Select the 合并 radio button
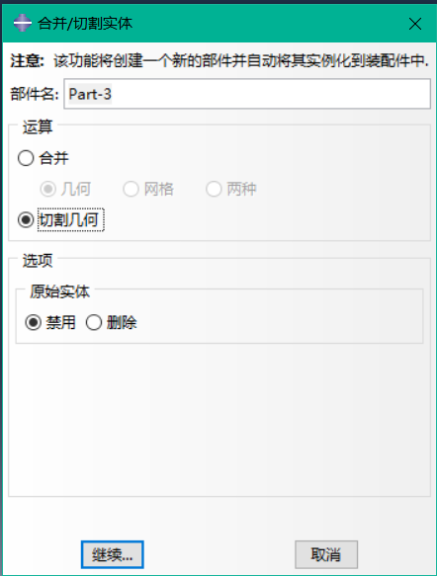The image size is (437, 576). point(26,158)
